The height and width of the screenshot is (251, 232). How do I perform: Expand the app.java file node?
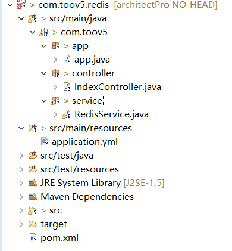pyautogui.click(x=55, y=60)
